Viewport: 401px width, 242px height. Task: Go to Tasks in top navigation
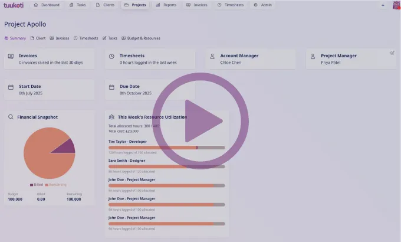point(78,5)
